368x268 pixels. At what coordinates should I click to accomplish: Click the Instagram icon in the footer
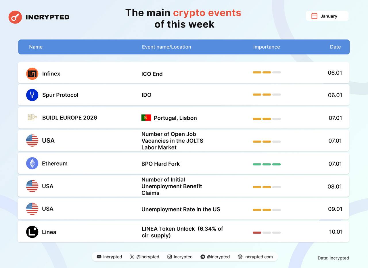(x=170, y=257)
